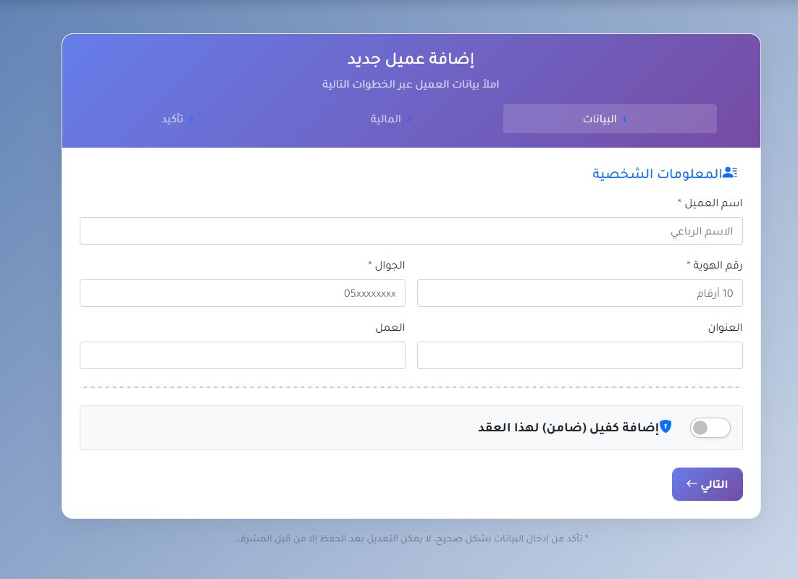The height and width of the screenshot is (579, 798).
Task: Click the 05xxxxxxxx phone number field
Action: [243, 293]
